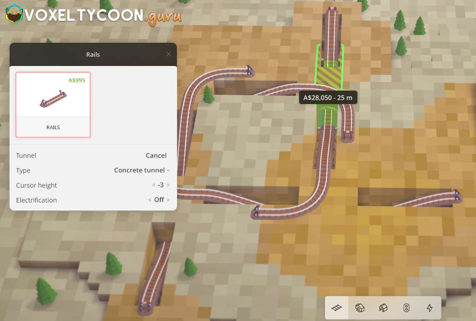476x321 pixels.
Task: Click the A$995 rail price label
Action: (x=77, y=80)
